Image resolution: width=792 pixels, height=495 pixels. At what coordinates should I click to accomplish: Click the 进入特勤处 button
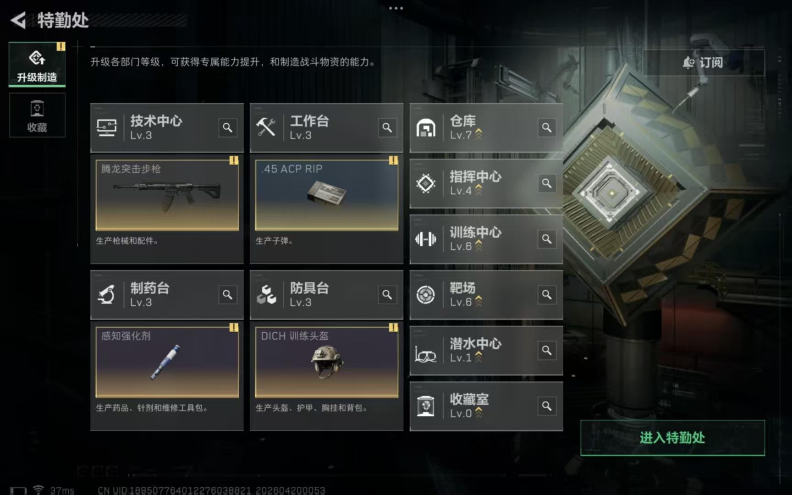point(672,438)
